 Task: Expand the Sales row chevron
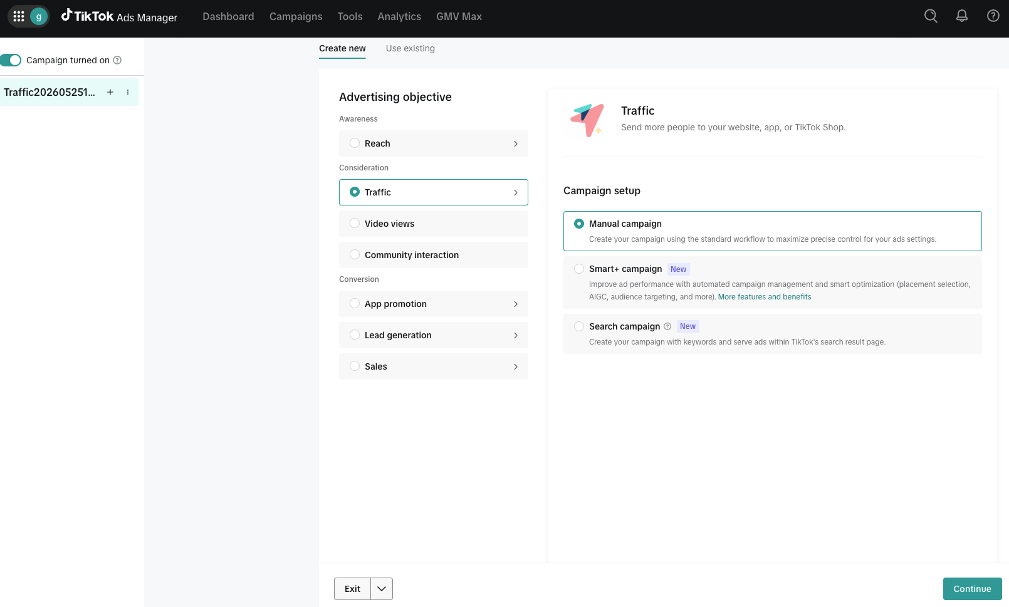point(516,366)
